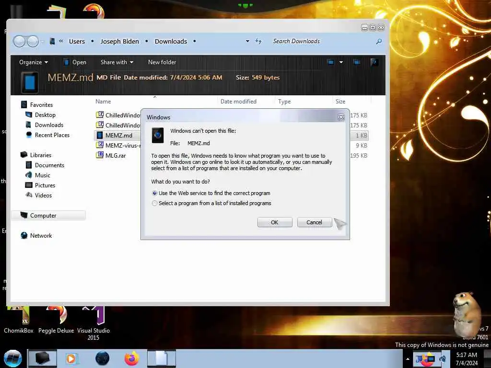
Task: Sort by Date modified column header
Action: pyautogui.click(x=238, y=102)
